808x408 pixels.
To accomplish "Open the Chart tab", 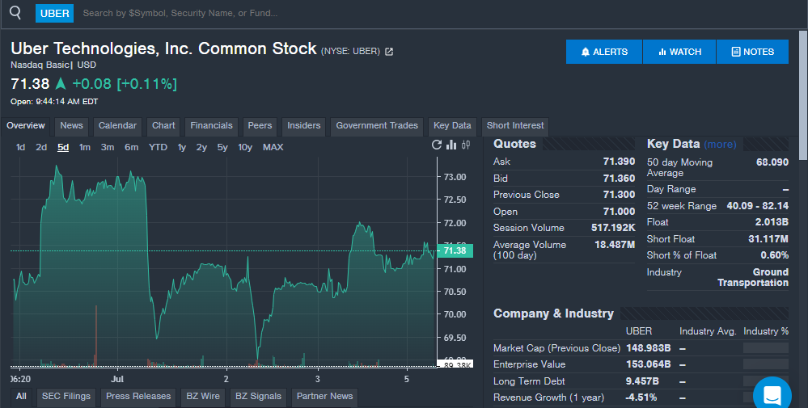I will pyautogui.click(x=163, y=126).
